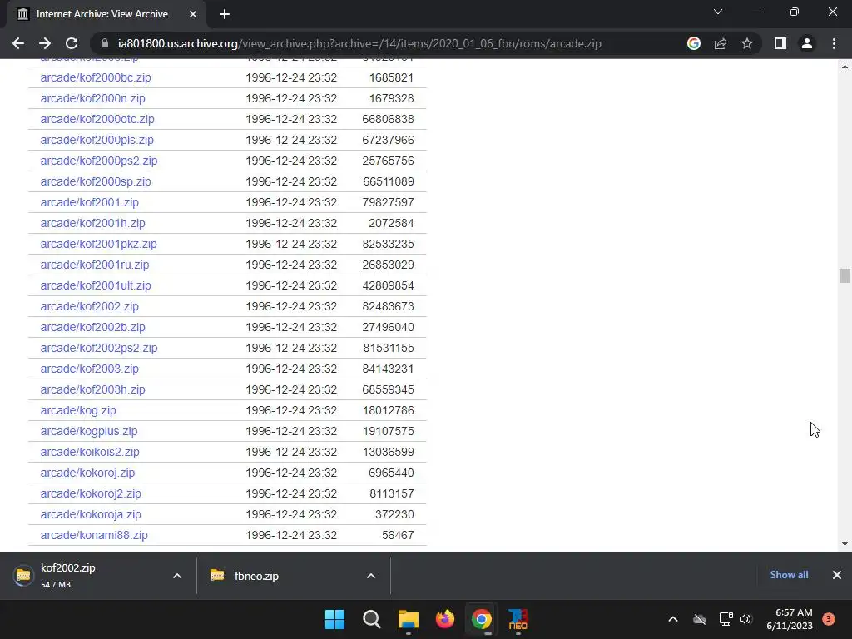Open volume control tray icon
The height and width of the screenshot is (639, 852).
click(745, 619)
